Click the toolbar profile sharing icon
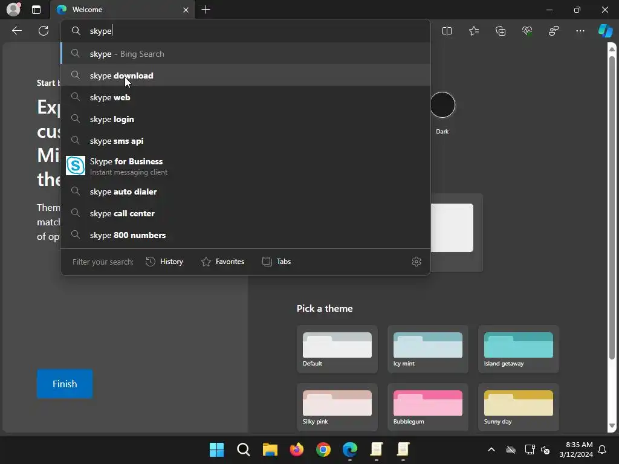 (554, 31)
